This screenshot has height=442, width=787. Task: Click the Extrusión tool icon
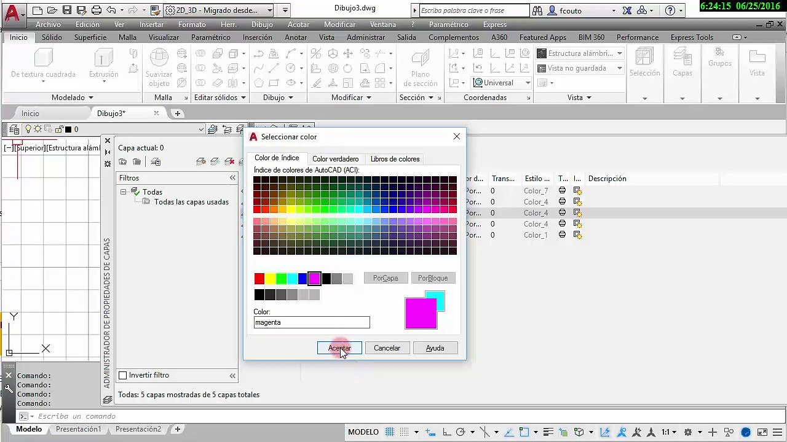pyautogui.click(x=103, y=59)
